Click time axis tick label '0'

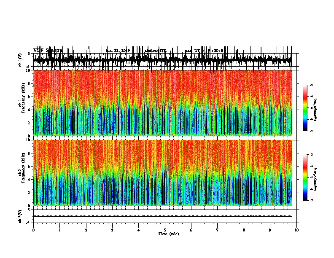pyautogui.click(x=33, y=230)
